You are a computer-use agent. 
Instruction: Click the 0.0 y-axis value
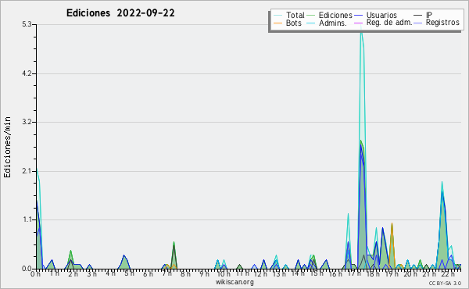tap(27, 269)
